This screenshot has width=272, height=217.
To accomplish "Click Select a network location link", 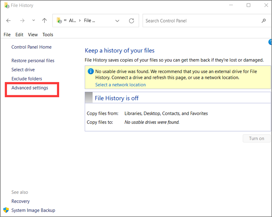I will pos(120,85).
